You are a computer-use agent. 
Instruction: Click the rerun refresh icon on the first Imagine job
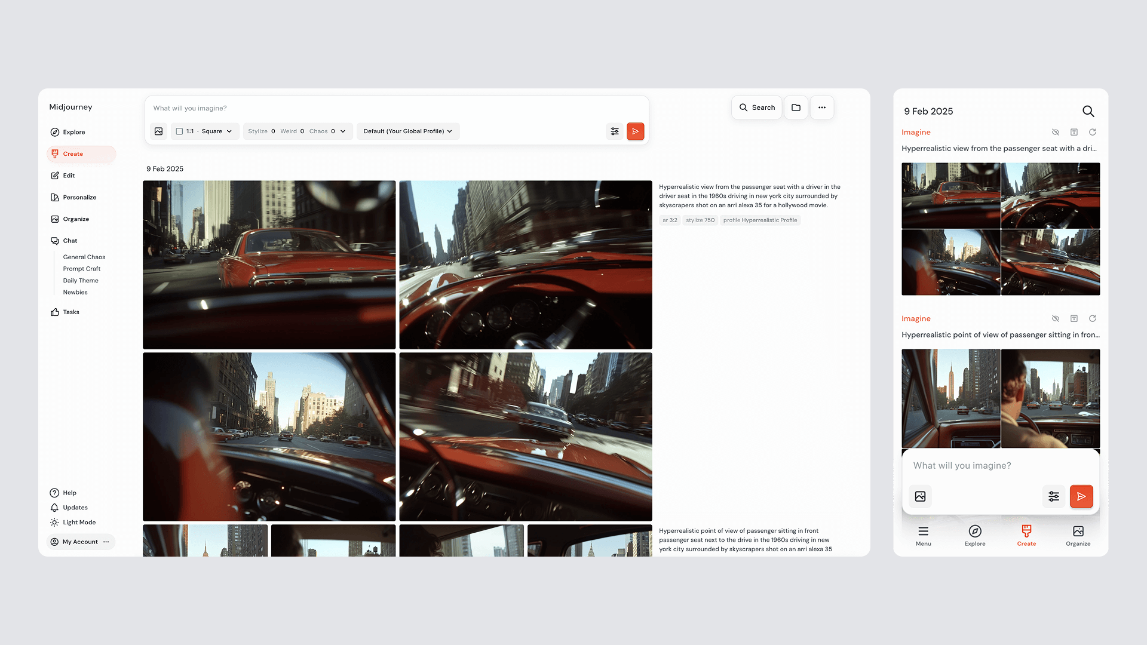[x=1092, y=132]
